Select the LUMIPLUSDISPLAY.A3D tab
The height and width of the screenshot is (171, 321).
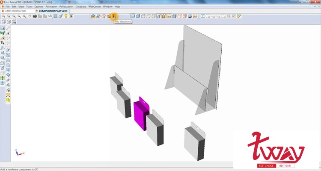point(52,11)
